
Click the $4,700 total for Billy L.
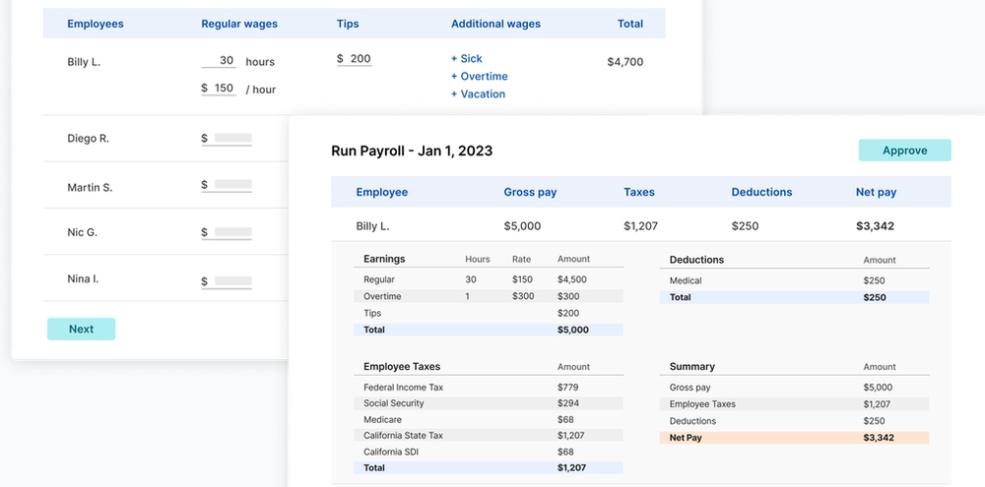[625, 62]
